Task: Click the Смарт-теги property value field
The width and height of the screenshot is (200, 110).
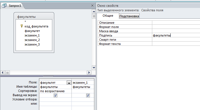Action: [176, 40]
